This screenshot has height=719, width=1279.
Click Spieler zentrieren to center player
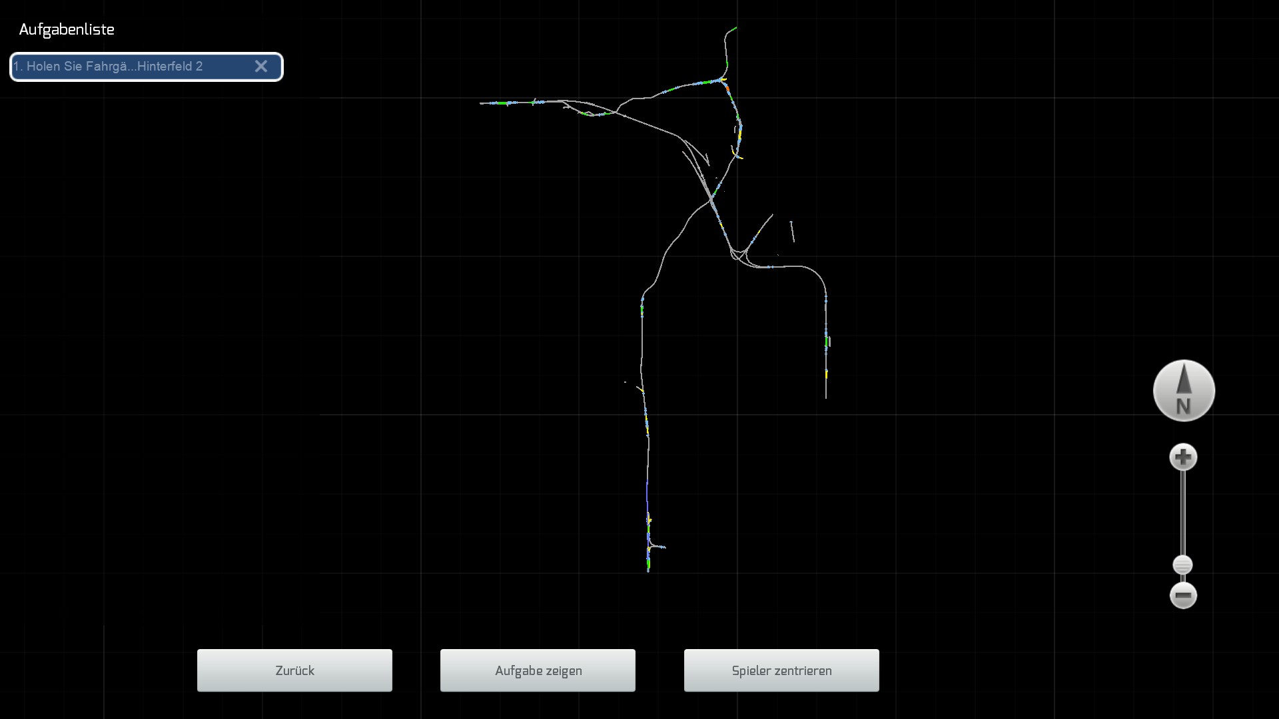click(x=781, y=670)
